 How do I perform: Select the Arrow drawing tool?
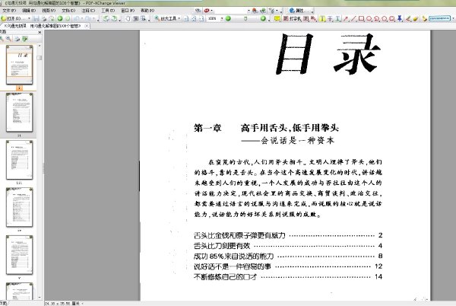pos(346,18)
